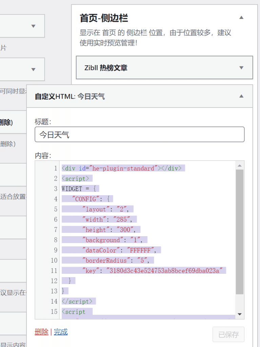Click the 完成 link
Viewport: 260px width, 347px height.
click(x=61, y=332)
